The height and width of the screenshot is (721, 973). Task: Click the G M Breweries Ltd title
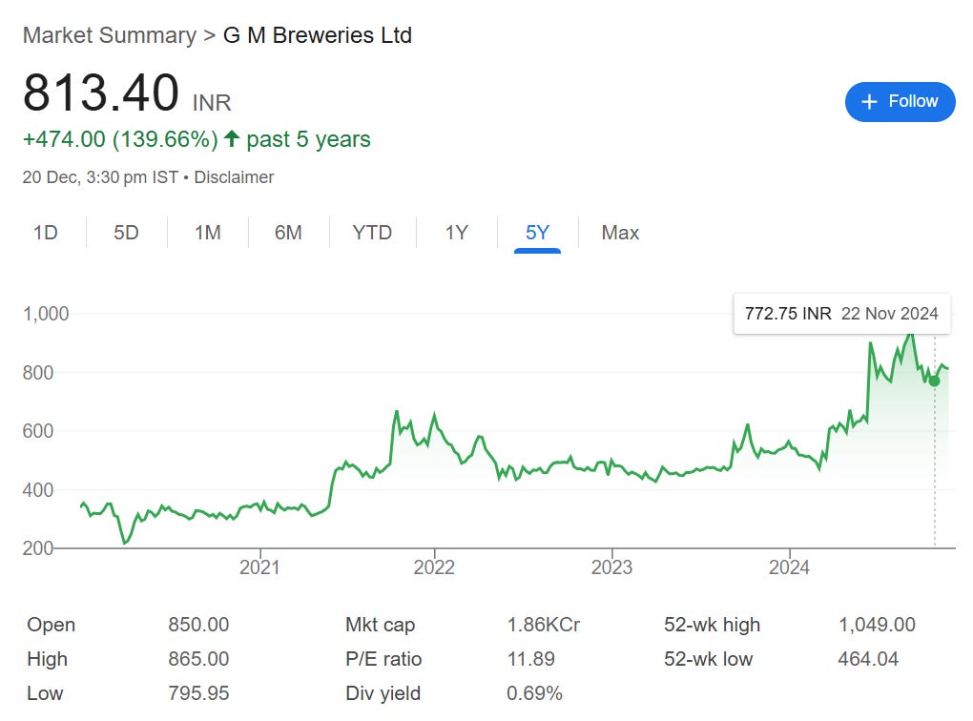[x=317, y=35]
